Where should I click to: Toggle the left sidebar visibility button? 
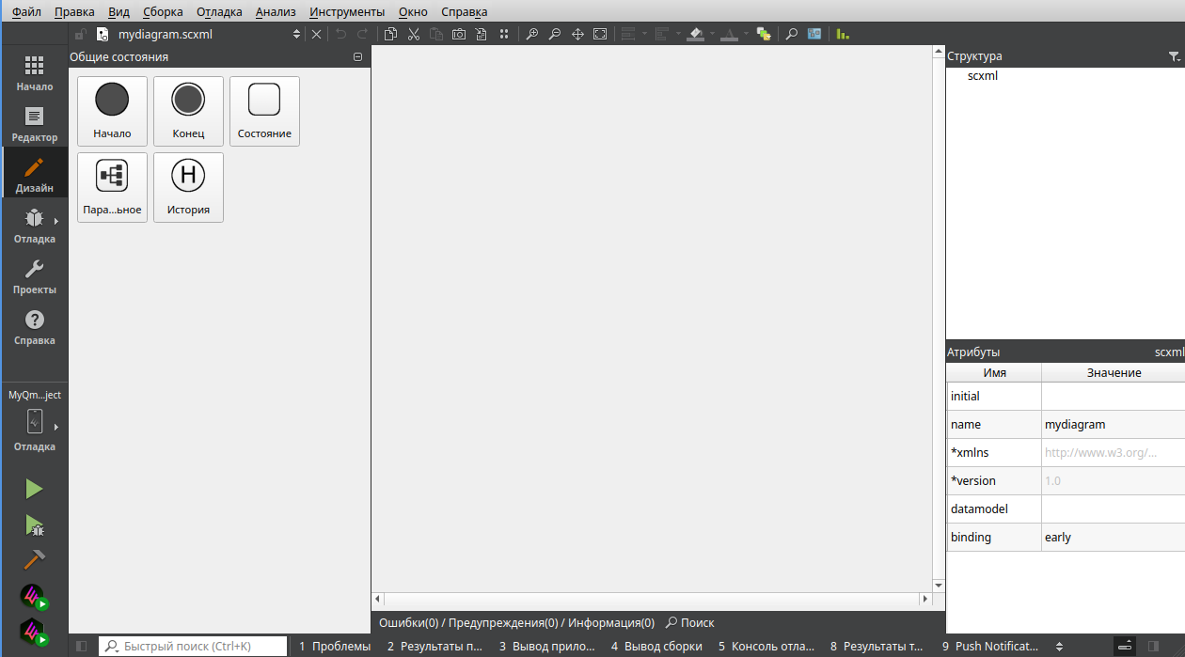click(82, 647)
